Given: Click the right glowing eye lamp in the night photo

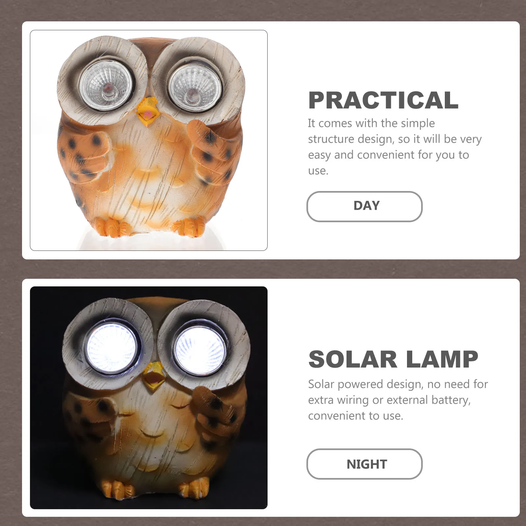Looking at the screenshot, I should [x=200, y=349].
